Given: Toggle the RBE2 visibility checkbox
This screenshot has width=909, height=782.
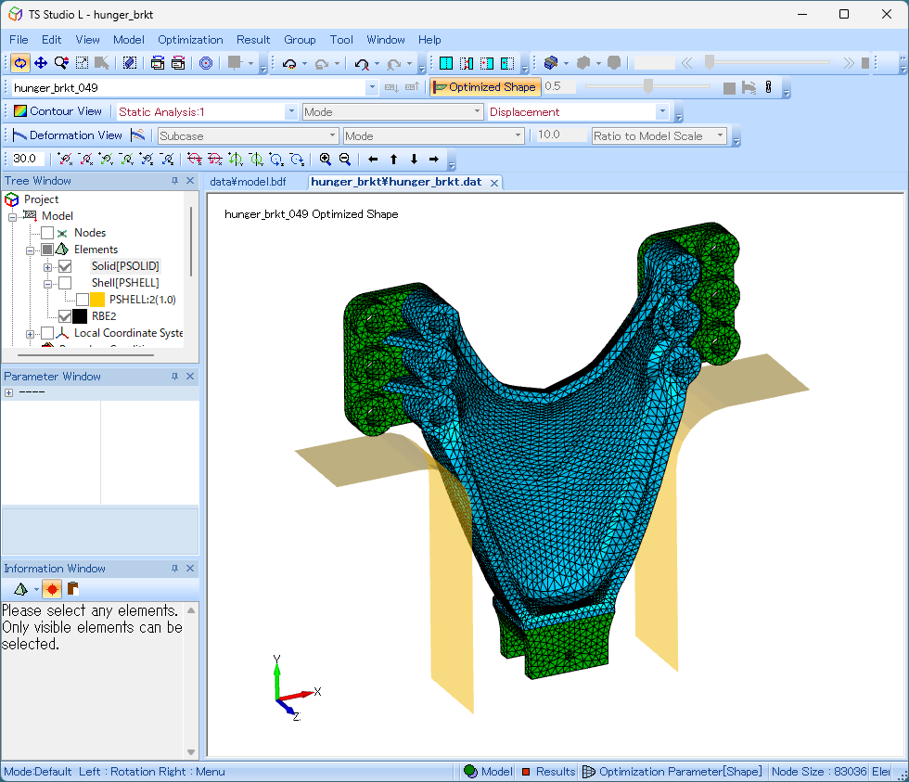Looking at the screenshot, I should (x=65, y=316).
